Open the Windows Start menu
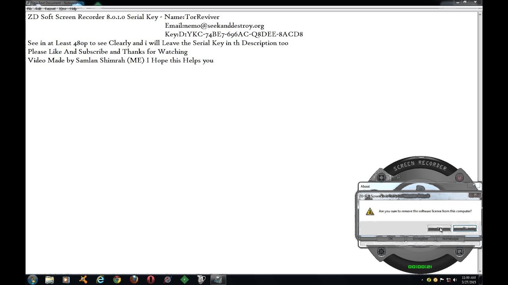This screenshot has width=508, height=285. click(33, 280)
